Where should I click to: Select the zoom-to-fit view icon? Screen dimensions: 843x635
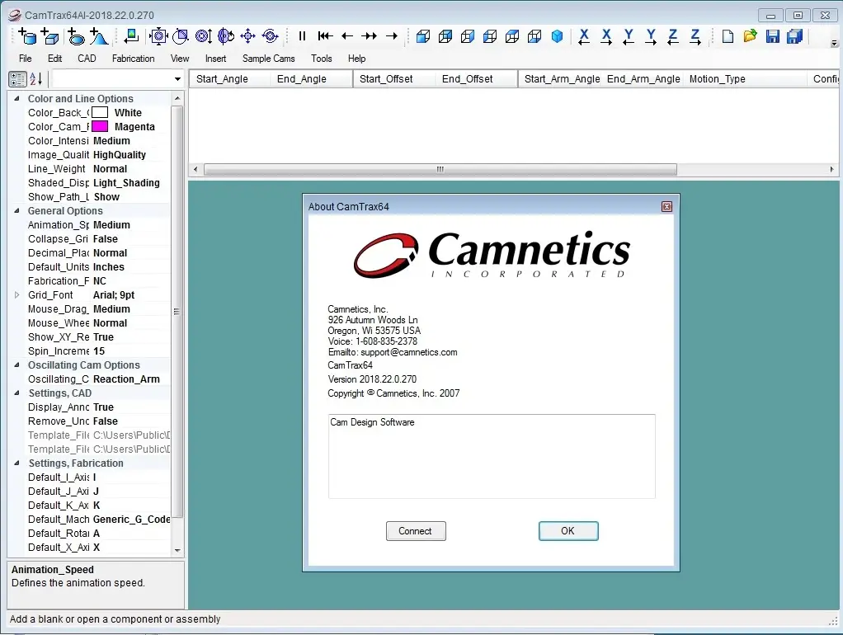[x=158, y=36]
